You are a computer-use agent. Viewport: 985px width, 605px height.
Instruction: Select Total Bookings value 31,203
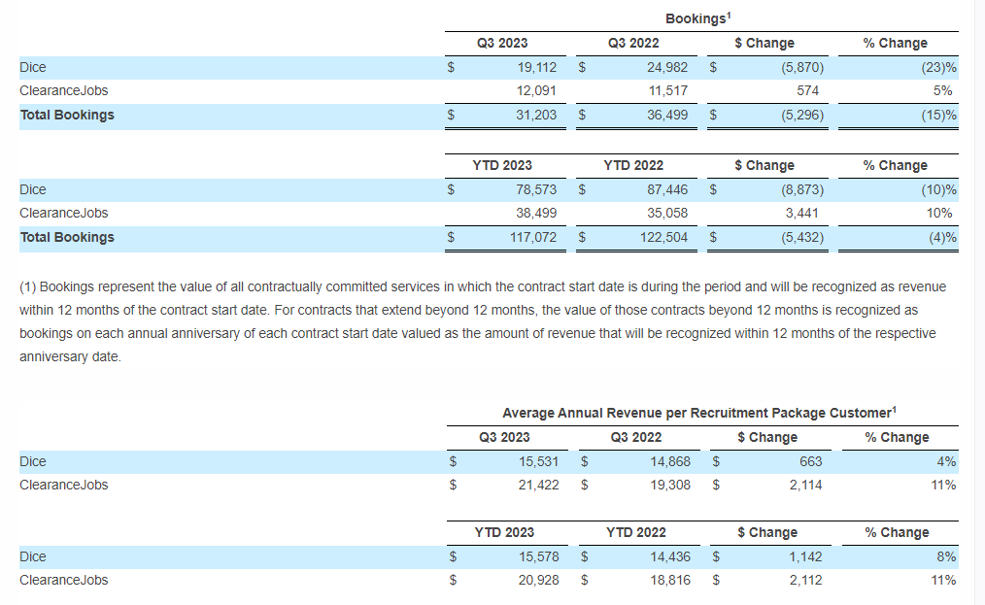click(x=536, y=115)
